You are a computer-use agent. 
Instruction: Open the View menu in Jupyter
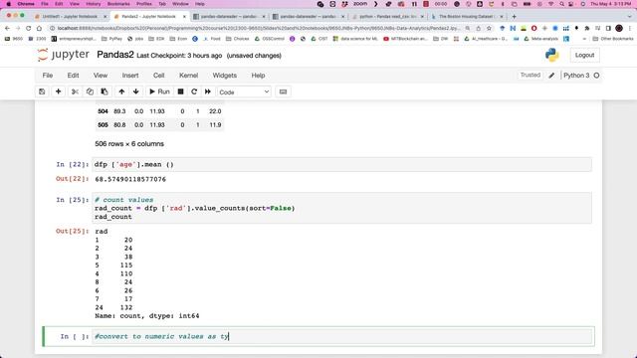coord(101,76)
